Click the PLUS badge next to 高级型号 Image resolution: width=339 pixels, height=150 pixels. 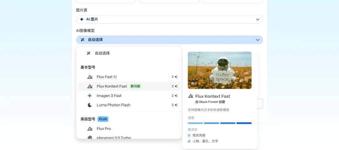tap(103, 119)
